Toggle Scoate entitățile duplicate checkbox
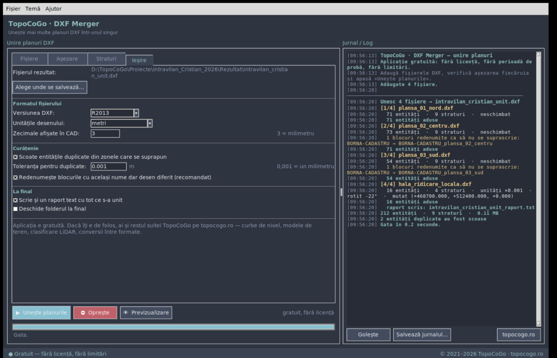The image size is (557, 358). point(15,157)
